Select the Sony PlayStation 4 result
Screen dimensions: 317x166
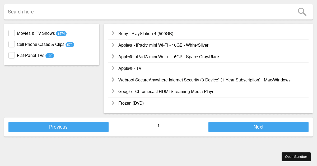(146, 33)
